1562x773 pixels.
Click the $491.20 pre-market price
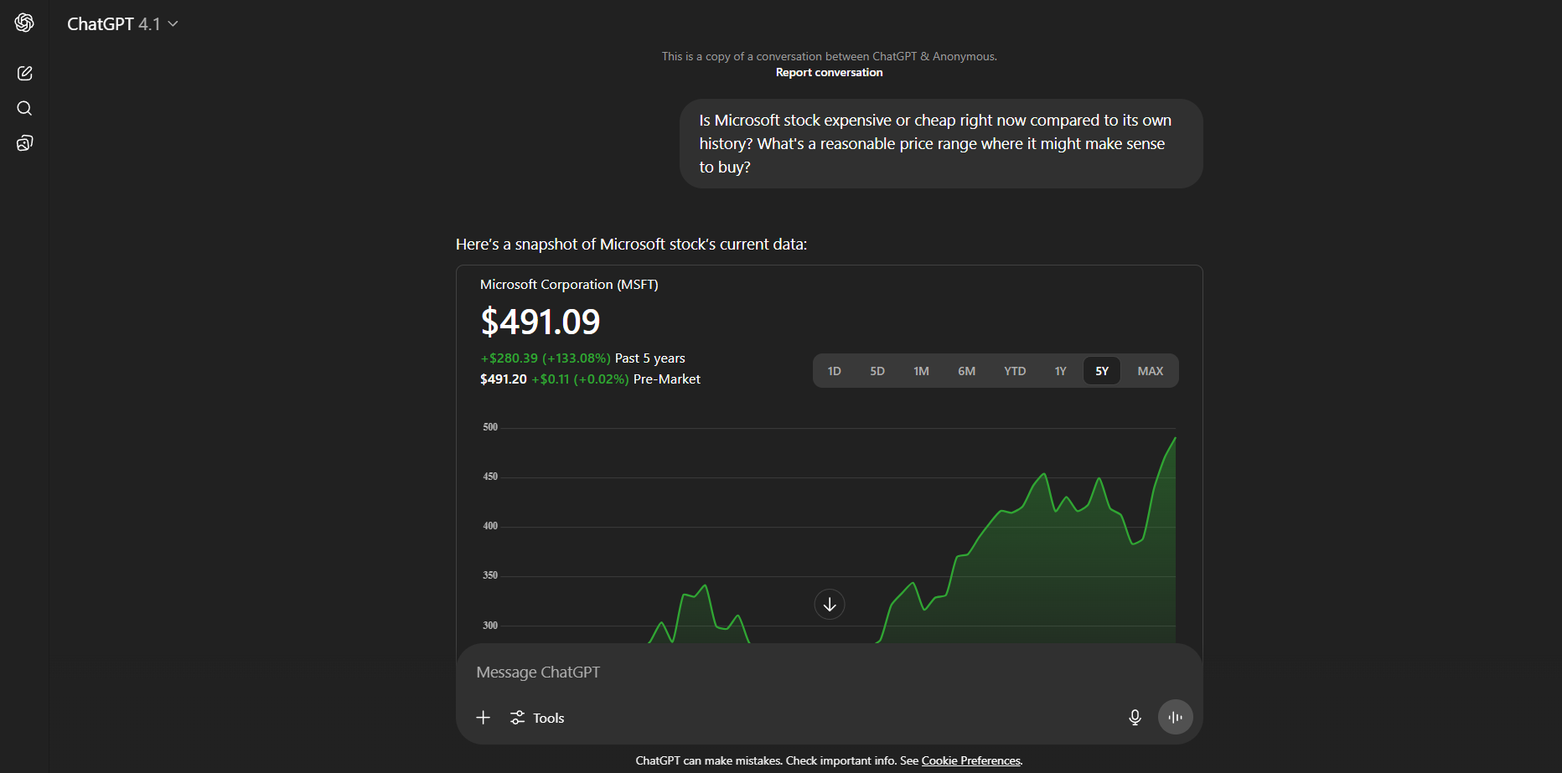(504, 379)
